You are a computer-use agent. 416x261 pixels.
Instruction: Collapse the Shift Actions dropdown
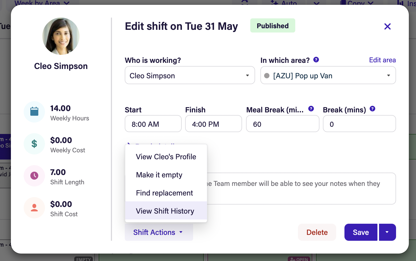click(x=159, y=232)
